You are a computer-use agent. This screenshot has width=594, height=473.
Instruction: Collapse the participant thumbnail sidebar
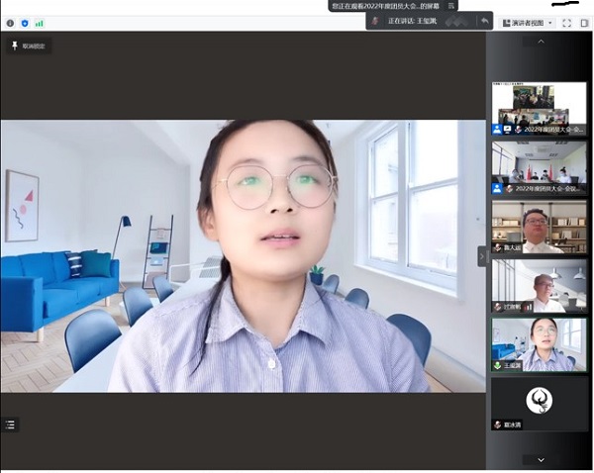(482, 256)
